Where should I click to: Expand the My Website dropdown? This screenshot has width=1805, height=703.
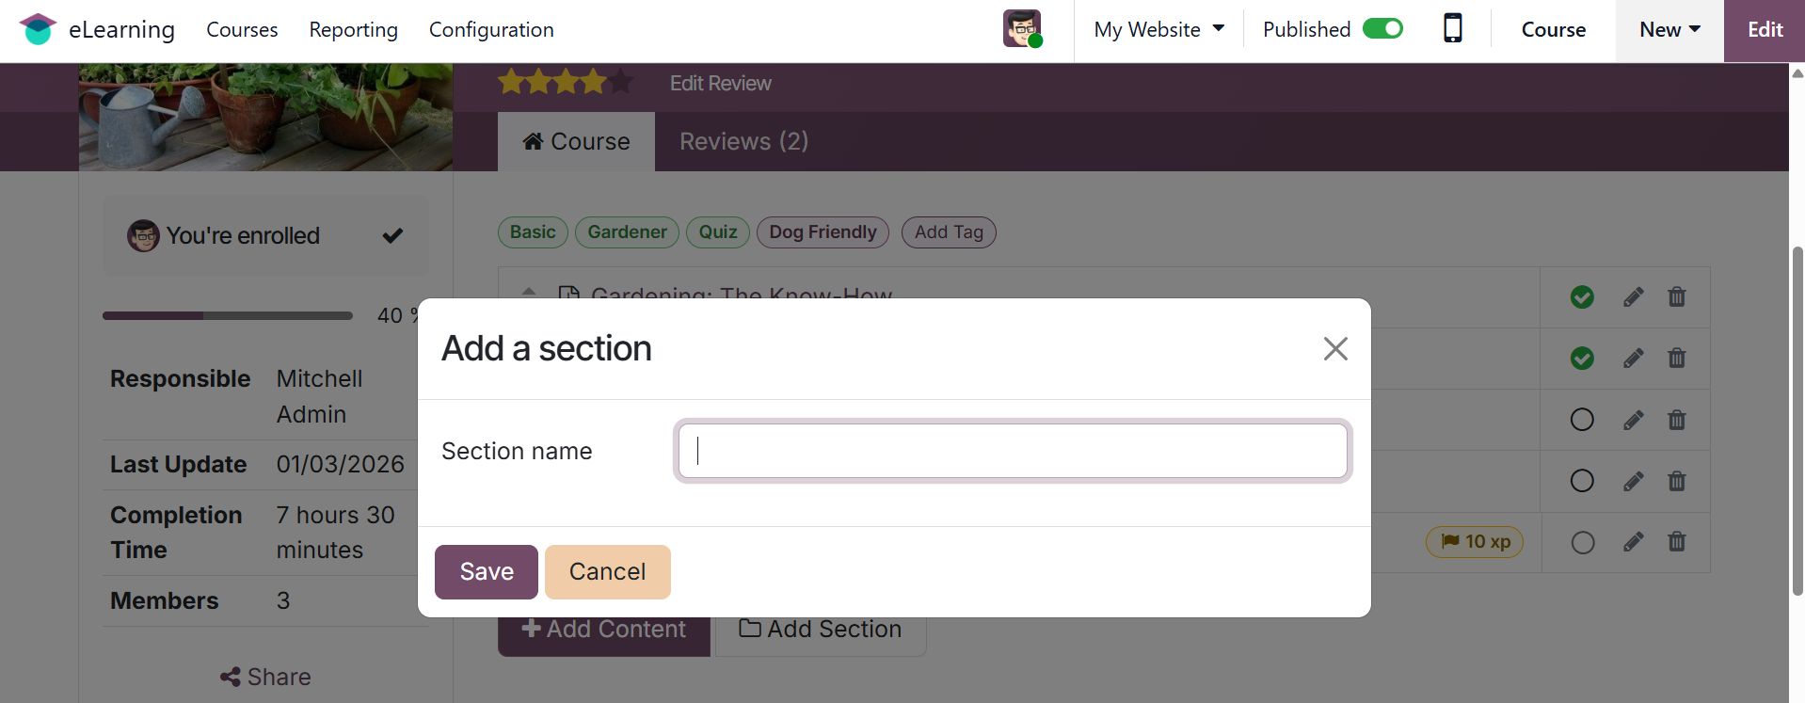(x=1158, y=29)
